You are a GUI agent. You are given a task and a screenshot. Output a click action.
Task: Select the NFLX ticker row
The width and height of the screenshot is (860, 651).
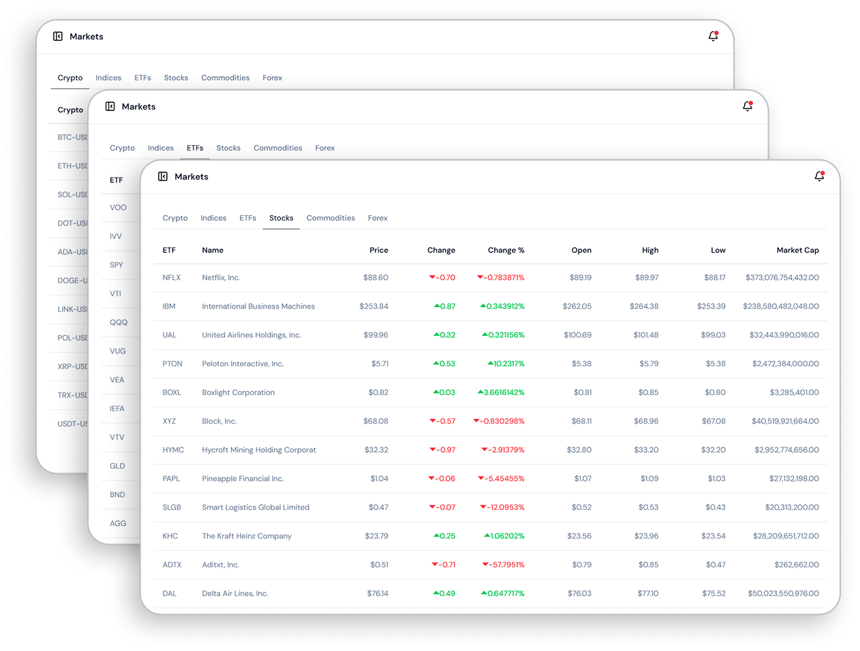click(x=491, y=278)
